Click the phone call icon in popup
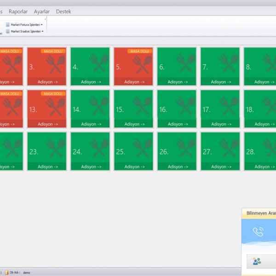 tap(258, 232)
